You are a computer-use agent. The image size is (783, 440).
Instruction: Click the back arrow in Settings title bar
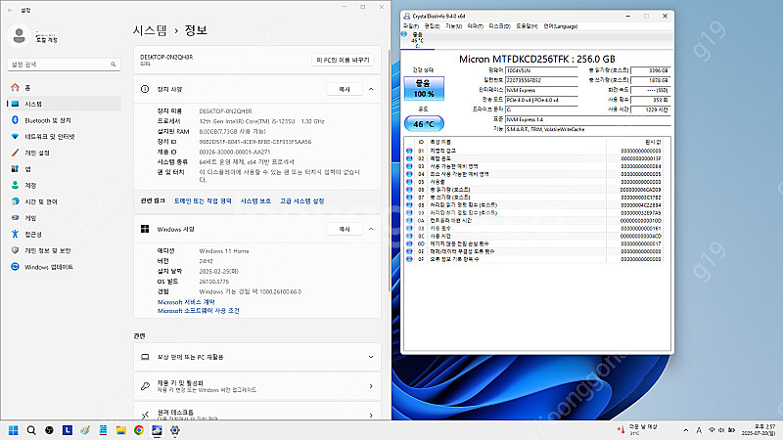[x=10, y=10]
